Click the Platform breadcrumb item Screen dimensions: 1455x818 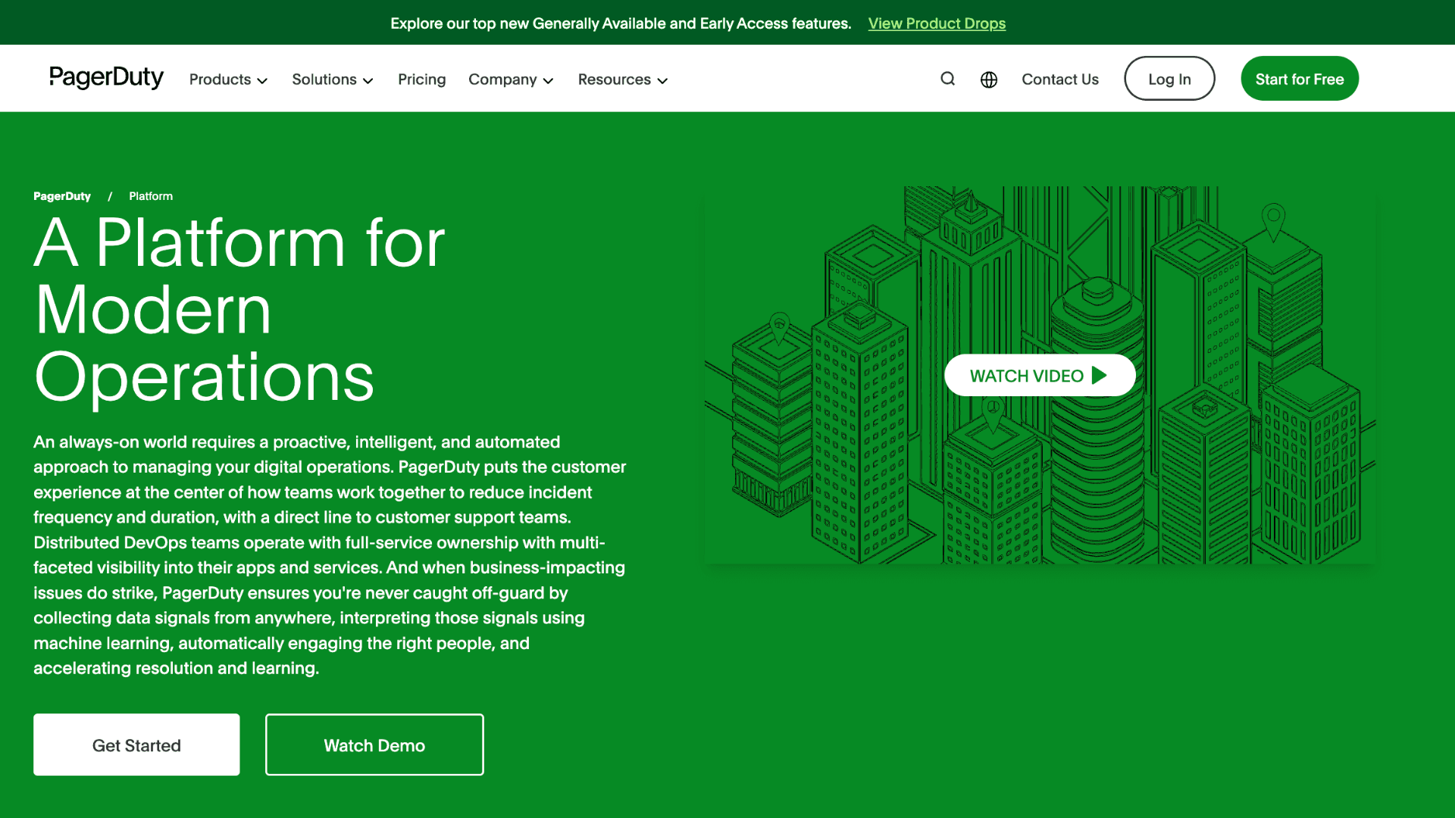click(151, 196)
